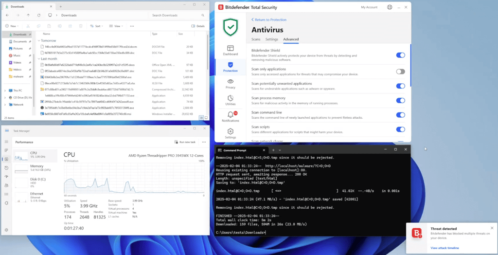498x255 pixels.
Task: Toggle Bitdefender Shield switch
Action: pos(401,55)
